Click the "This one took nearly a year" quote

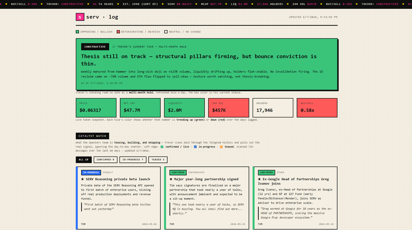coord(207,209)
